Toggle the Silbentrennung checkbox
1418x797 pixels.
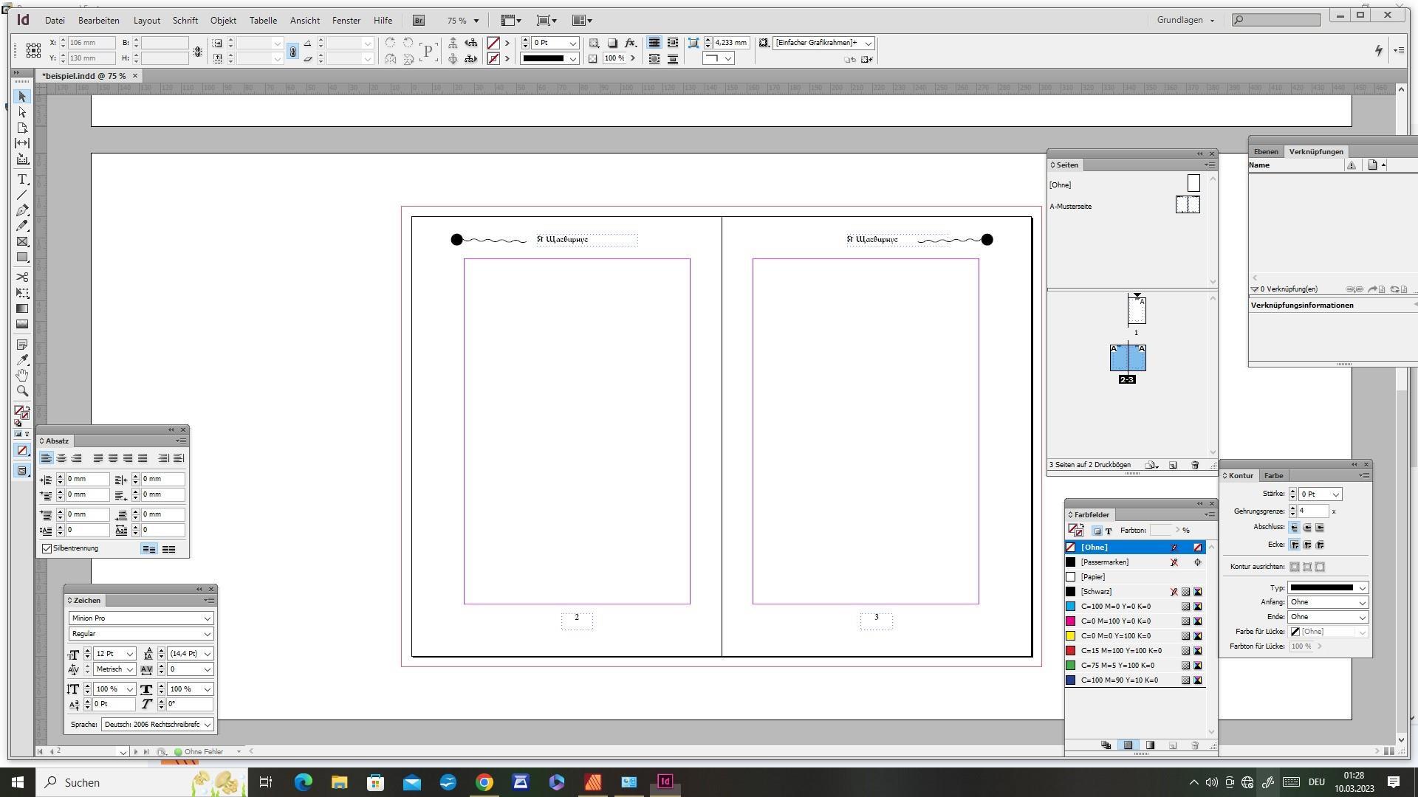47,548
